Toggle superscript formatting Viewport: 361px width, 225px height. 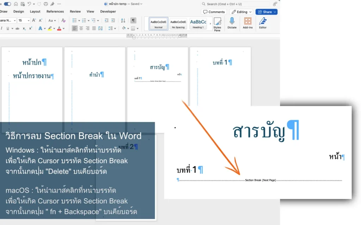click(x=30, y=28)
